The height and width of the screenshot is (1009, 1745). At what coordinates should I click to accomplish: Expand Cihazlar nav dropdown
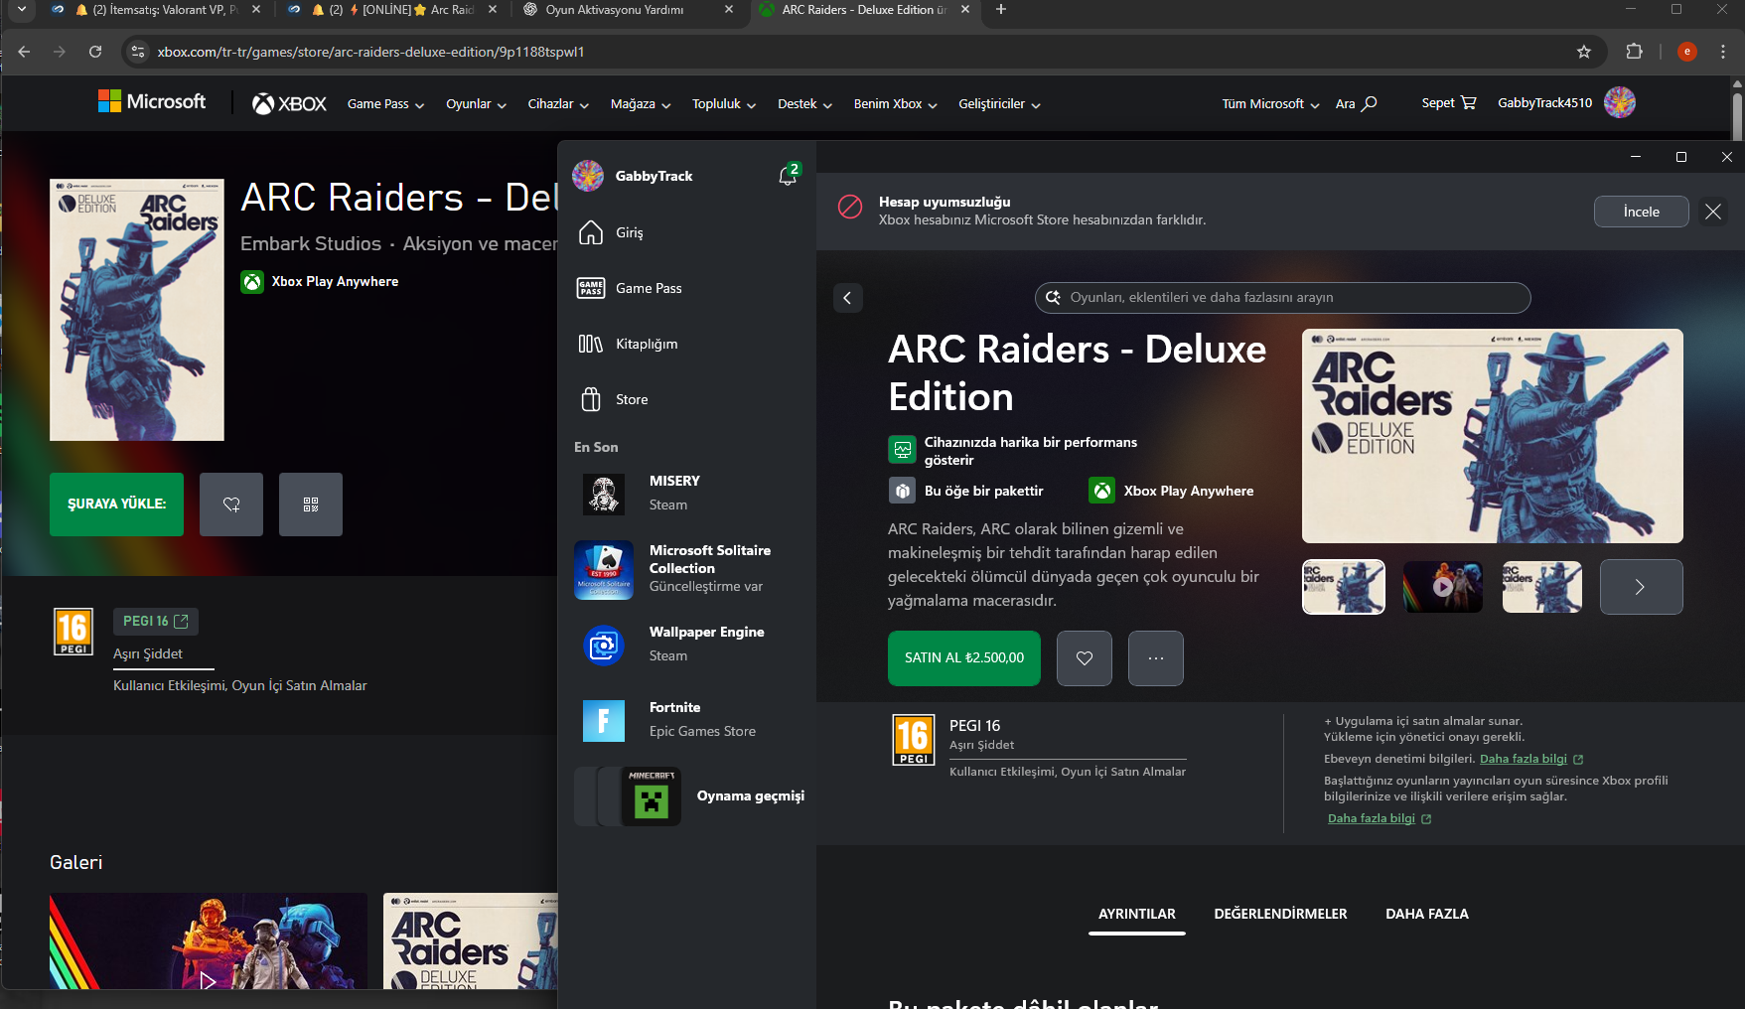tap(558, 104)
